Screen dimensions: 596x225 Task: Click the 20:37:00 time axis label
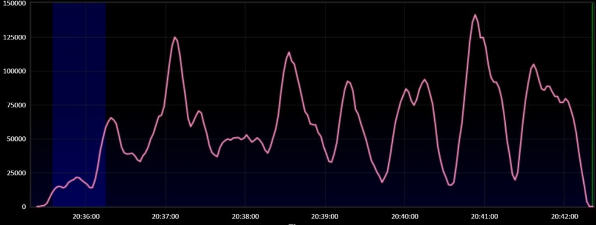(165, 216)
